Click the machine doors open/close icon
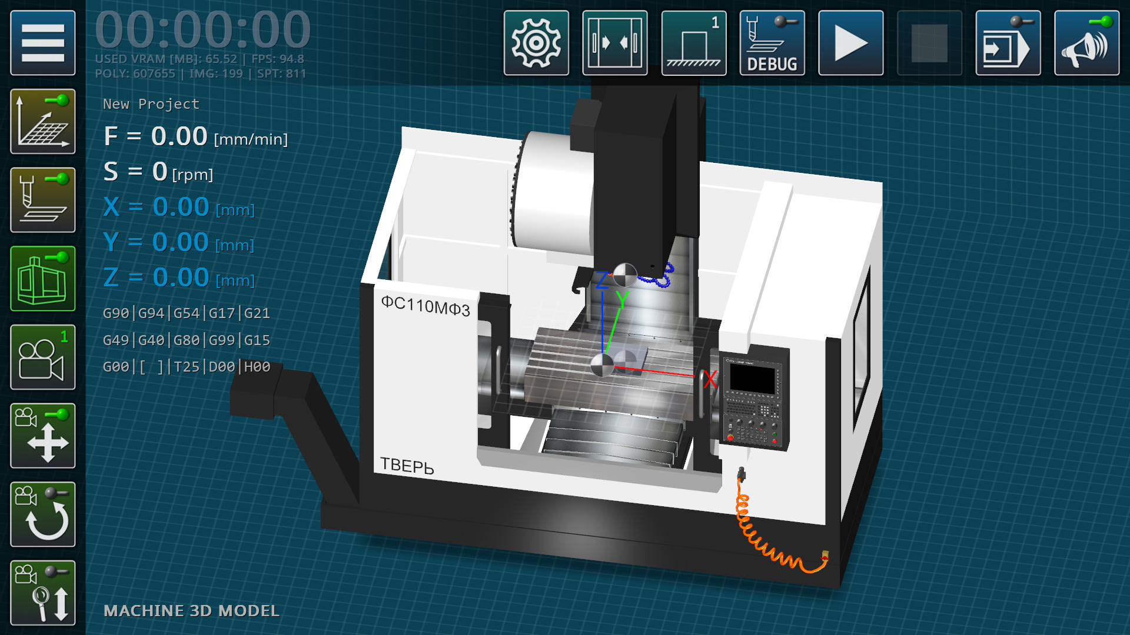 [x=614, y=43]
